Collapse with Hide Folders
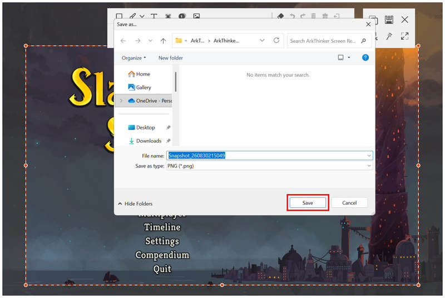This screenshot has height=298, width=445. click(135, 204)
